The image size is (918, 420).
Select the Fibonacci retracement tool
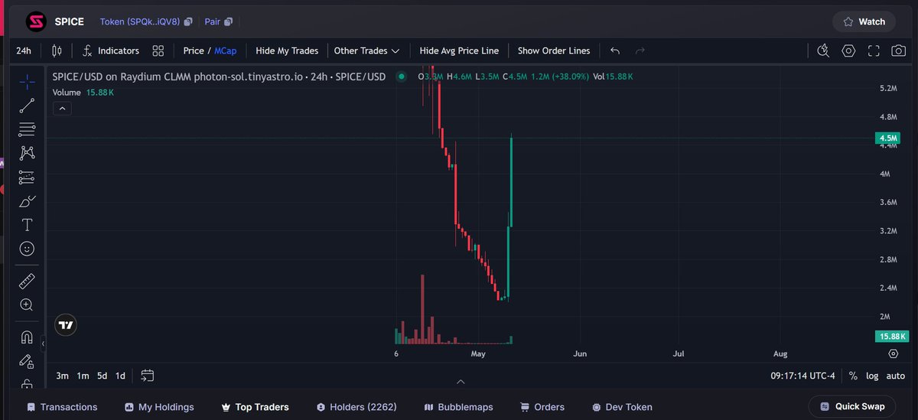(27, 129)
